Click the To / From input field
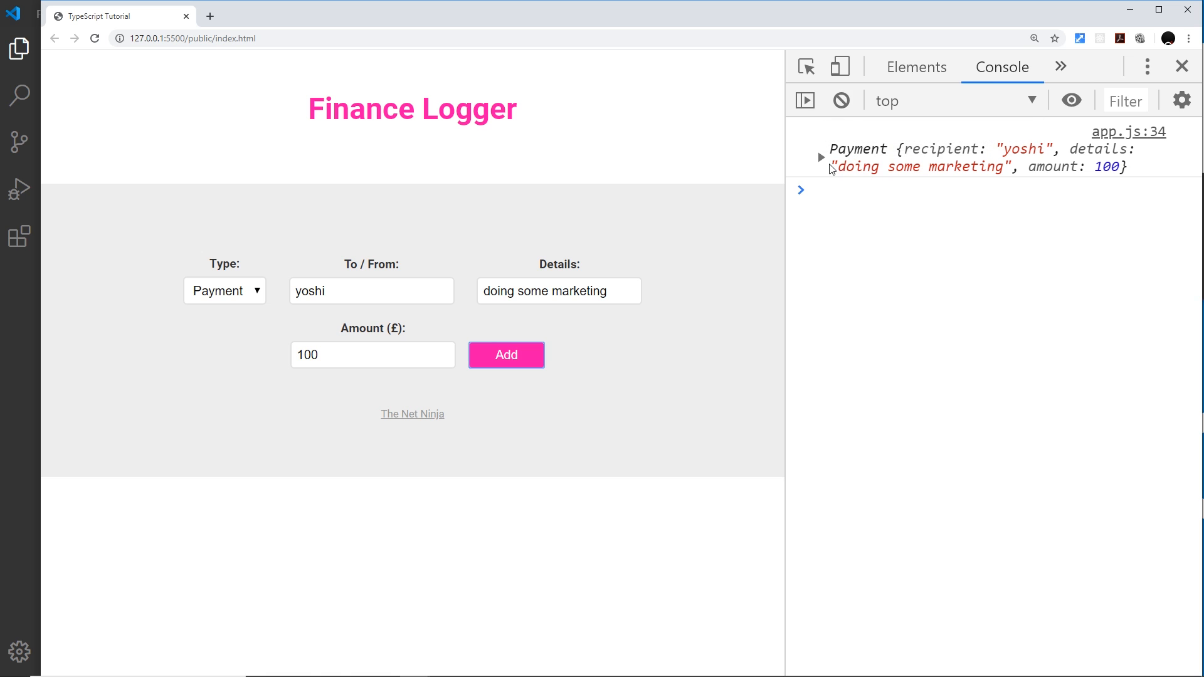The image size is (1204, 677). pyautogui.click(x=372, y=291)
